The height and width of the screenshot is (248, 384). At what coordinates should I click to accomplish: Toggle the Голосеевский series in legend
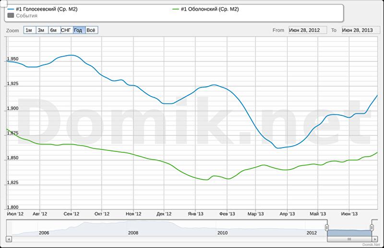pyautogui.click(x=46, y=9)
